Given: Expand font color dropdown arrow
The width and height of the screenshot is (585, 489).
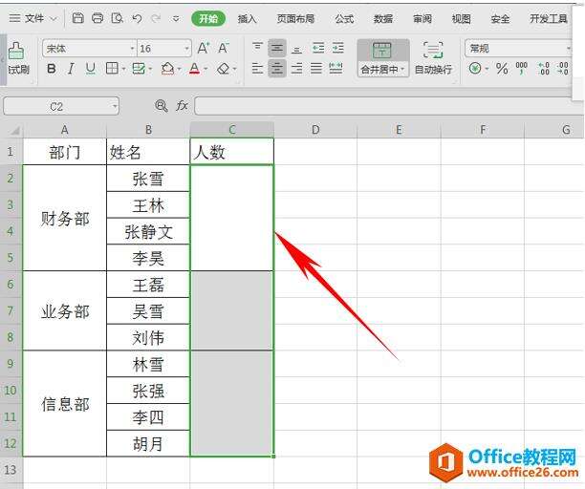Looking at the screenshot, I should pyautogui.click(x=206, y=69).
